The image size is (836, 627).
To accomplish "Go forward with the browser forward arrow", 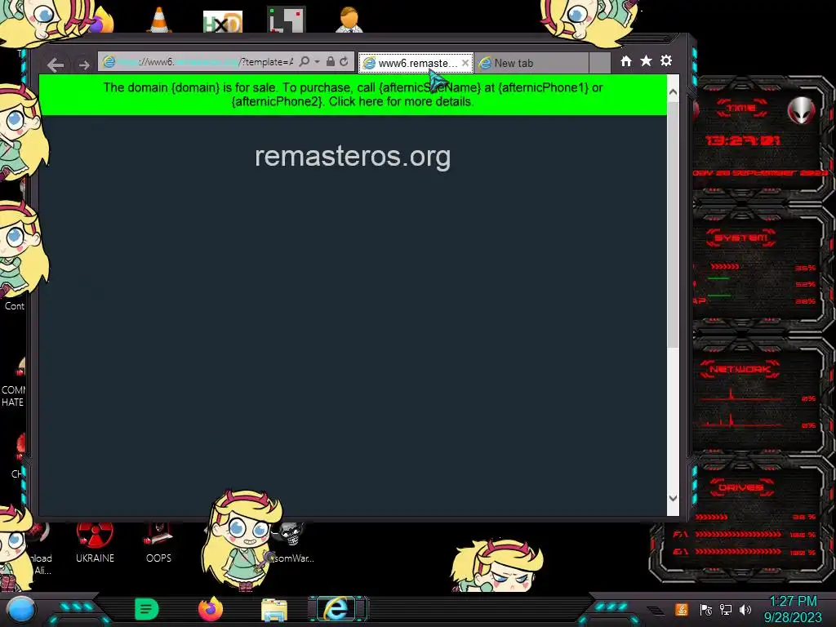I will (84, 65).
